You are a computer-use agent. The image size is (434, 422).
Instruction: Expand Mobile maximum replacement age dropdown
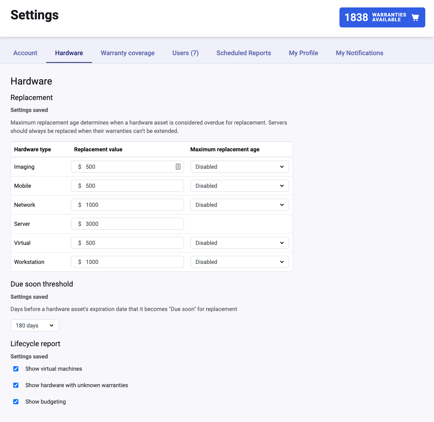pos(239,186)
